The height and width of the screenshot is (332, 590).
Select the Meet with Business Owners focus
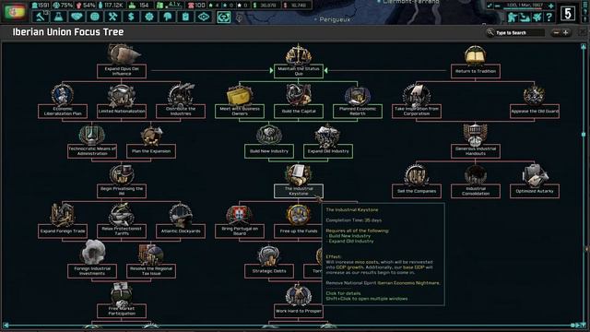[x=240, y=111]
